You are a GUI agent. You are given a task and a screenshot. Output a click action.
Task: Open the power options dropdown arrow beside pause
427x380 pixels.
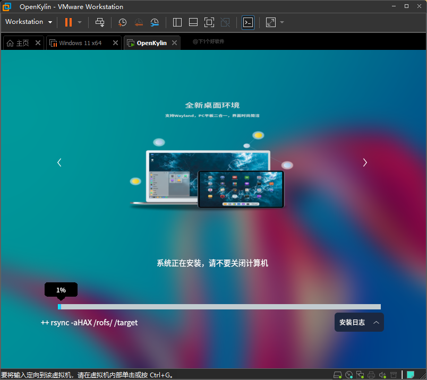80,22
